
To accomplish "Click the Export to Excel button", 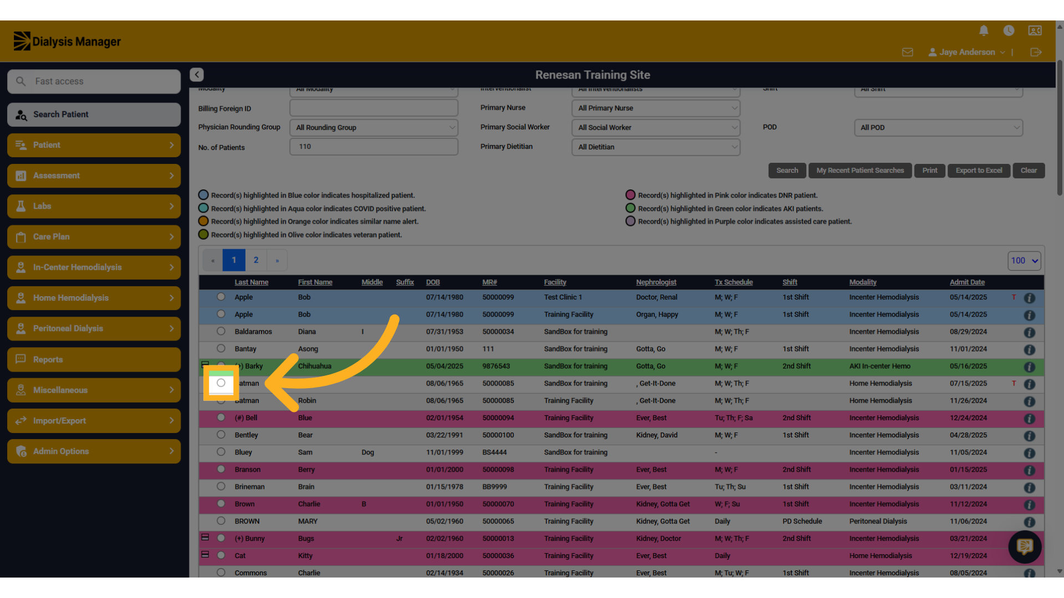I will [x=979, y=171].
